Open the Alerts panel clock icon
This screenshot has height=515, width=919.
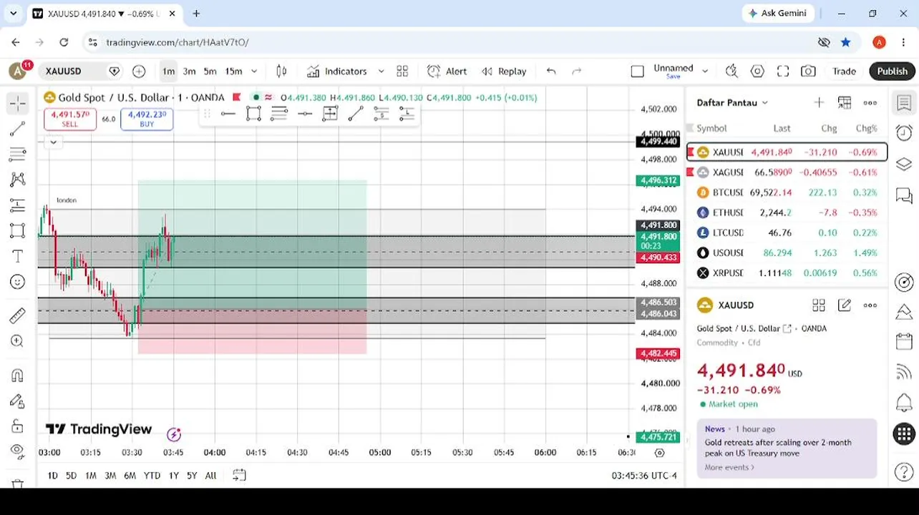[x=904, y=133]
